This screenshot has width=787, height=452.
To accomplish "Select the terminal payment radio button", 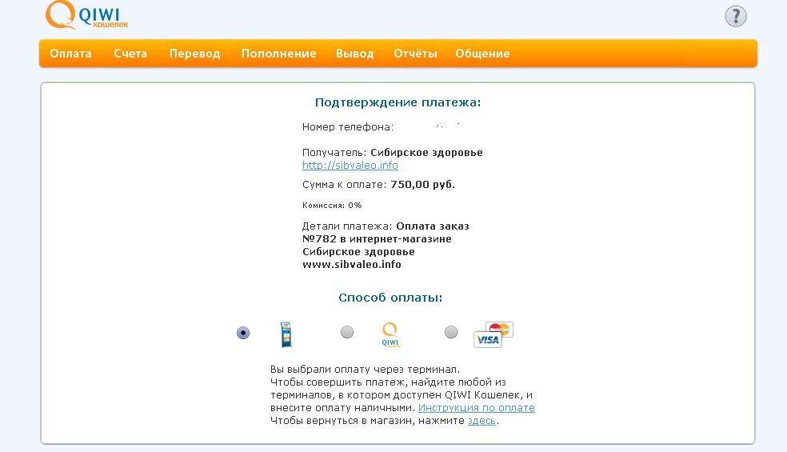I will pyautogui.click(x=243, y=333).
